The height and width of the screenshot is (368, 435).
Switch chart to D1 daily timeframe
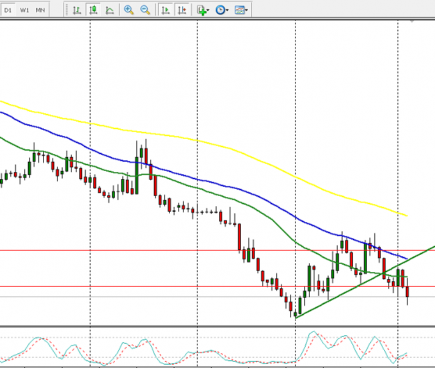pos(8,10)
